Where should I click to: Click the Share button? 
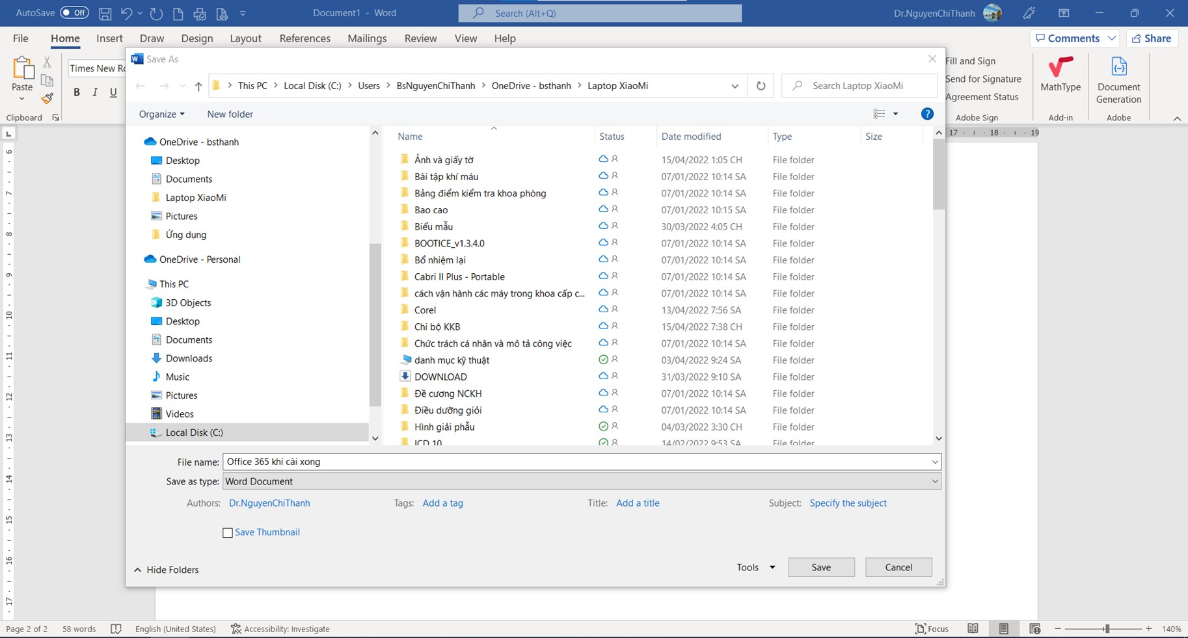click(x=1152, y=38)
